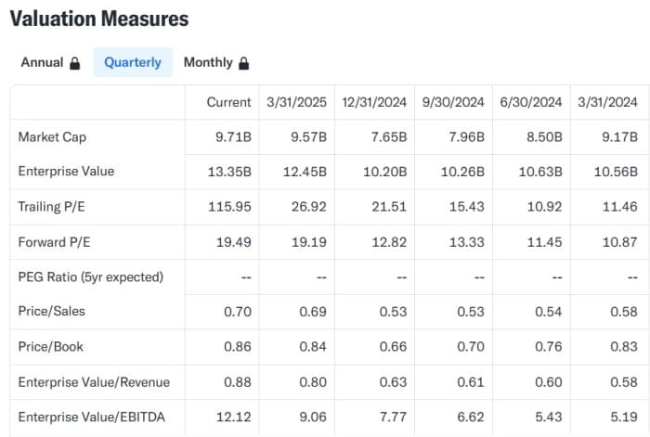Click the Valuation Measures heading
Screen dimensions: 650x437
click(x=98, y=19)
